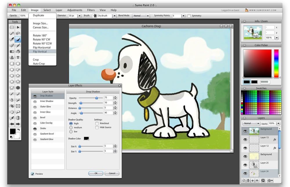Viewport: 290px width, 187px height.
Task: Select the Zoom magnifier tool
Action: click(x=18, y=112)
